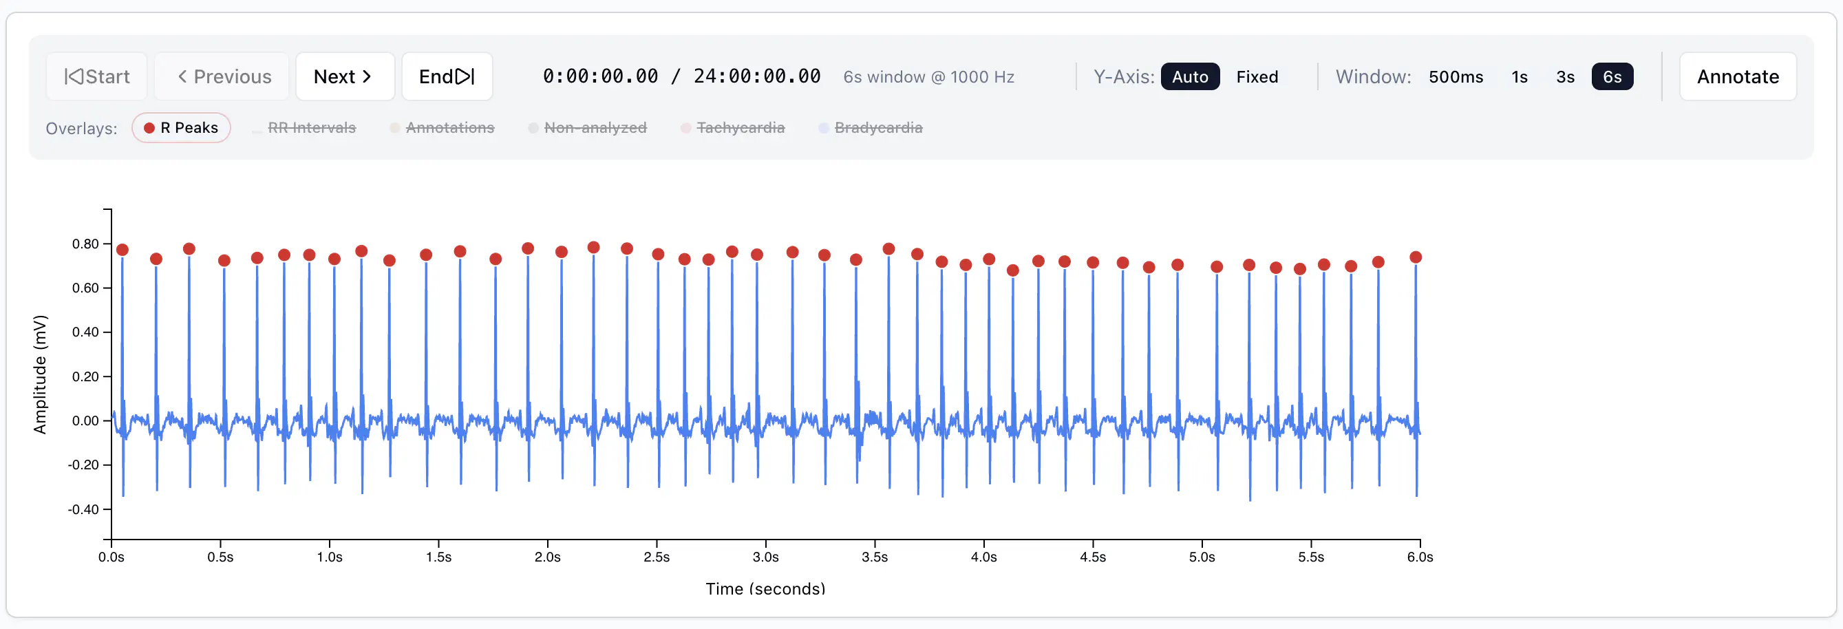The width and height of the screenshot is (1843, 629).
Task: Click the last R peak marker at 6.0s
Action: point(1414,257)
